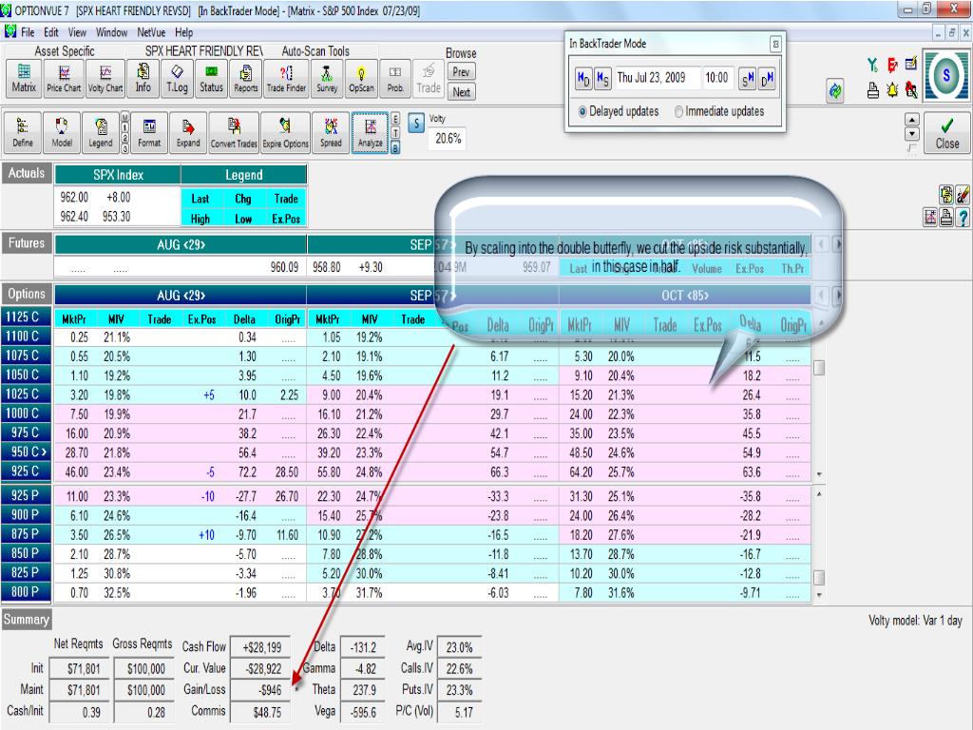Open the File menu
The height and width of the screenshot is (730, 973).
(28, 32)
